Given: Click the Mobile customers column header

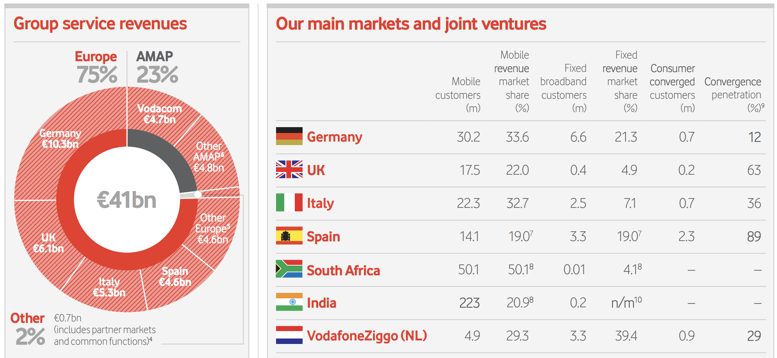Looking at the screenshot, I should (x=458, y=95).
